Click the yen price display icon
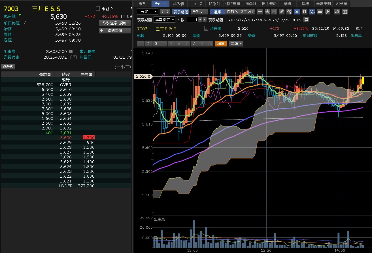 coord(297,12)
